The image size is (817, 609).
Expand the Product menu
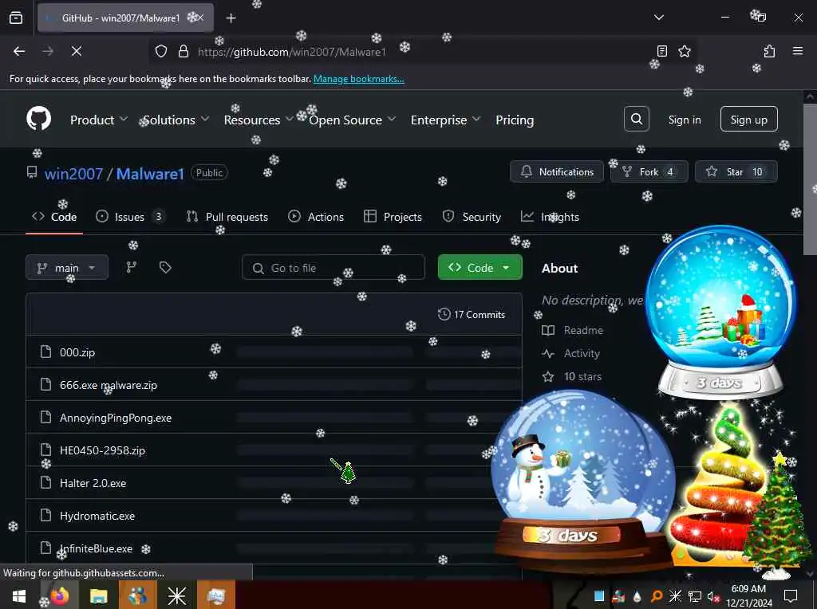click(x=99, y=120)
